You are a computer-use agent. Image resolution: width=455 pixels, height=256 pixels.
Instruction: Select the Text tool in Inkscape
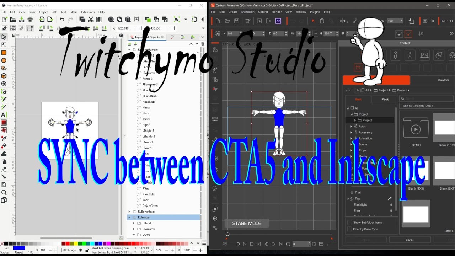coord(4,115)
